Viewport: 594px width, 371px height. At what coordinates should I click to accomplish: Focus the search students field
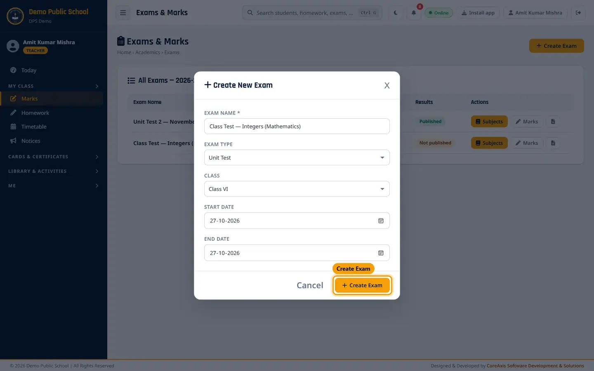pos(312,13)
